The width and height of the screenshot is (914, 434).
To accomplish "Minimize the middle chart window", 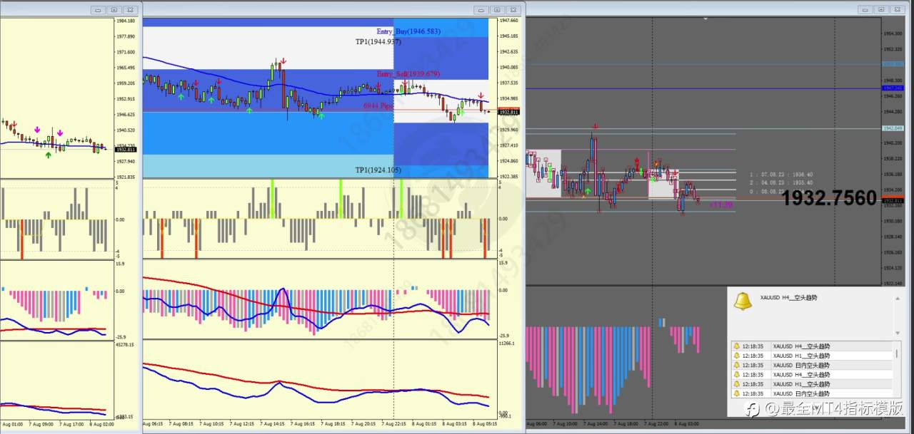I will point(482,10).
